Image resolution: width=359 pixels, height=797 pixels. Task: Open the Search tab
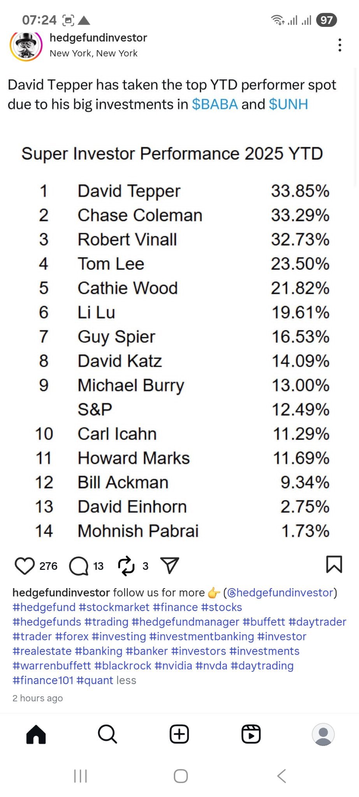[107, 734]
